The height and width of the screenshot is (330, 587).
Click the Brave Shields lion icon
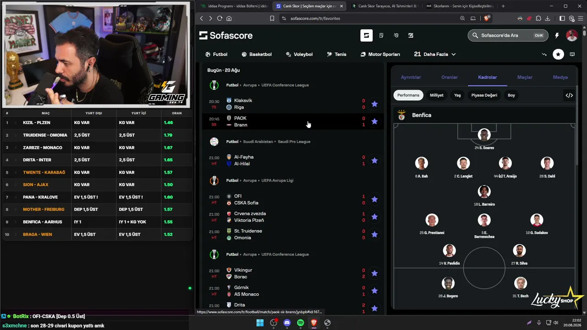(x=487, y=18)
